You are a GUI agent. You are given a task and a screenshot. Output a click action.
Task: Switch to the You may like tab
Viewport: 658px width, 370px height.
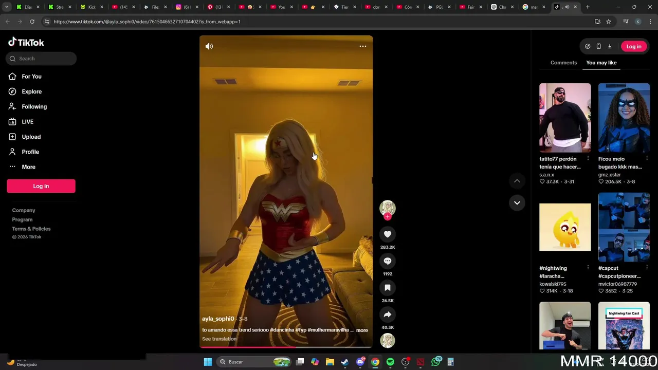coord(601,63)
